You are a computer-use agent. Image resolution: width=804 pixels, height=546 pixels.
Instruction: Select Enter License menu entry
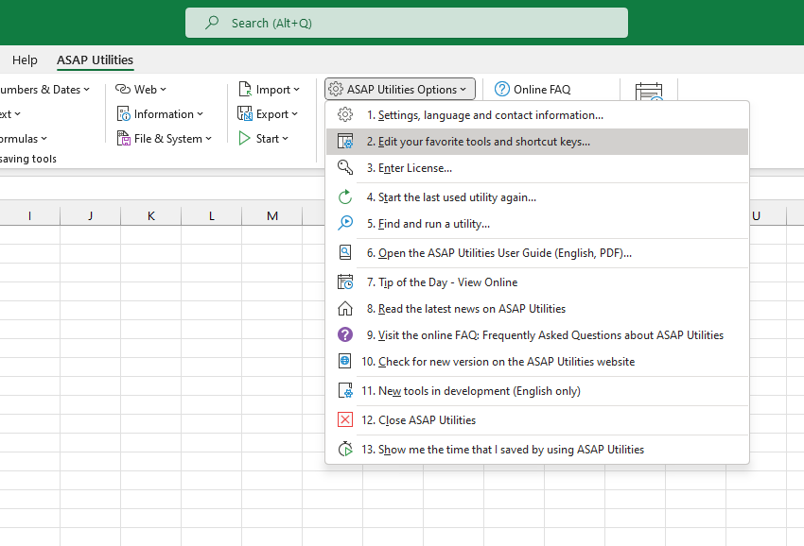pyautogui.click(x=537, y=167)
